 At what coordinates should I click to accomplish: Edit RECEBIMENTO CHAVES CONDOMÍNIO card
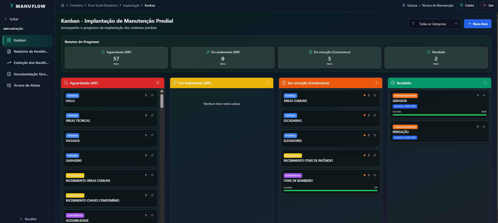(x=152, y=195)
